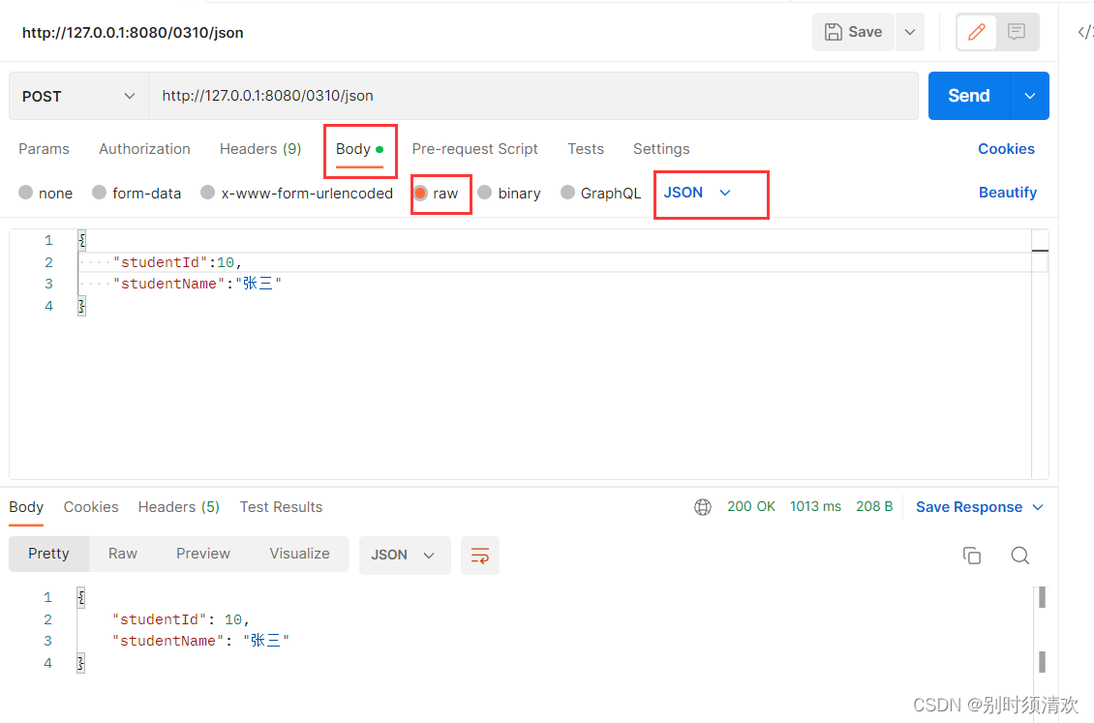Click the edit pencil icon near Save
Image resolution: width=1094 pixels, height=723 pixels.
pyautogui.click(x=976, y=32)
